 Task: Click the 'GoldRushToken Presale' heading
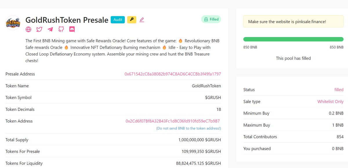67,20
